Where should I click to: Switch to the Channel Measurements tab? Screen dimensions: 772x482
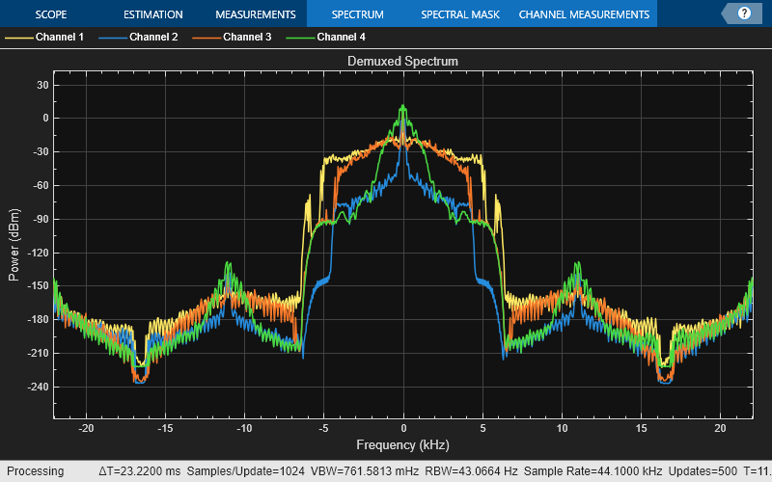(584, 14)
